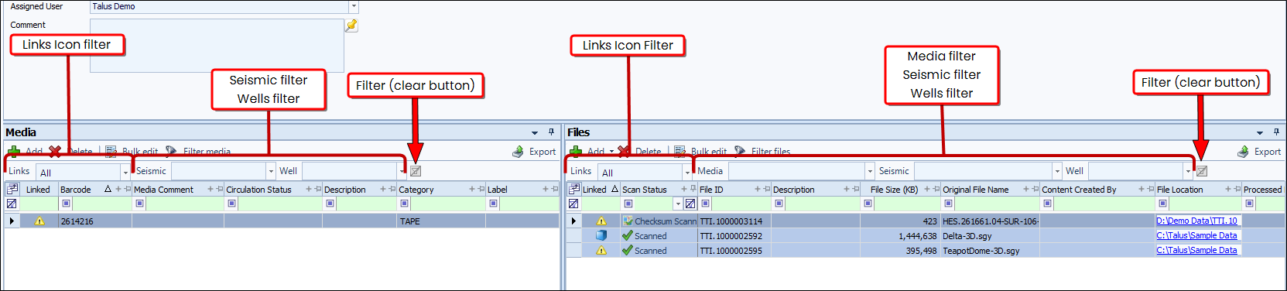Click the Circulation Status filter condition icon
The width and height of the screenshot is (1287, 291).
(x=231, y=204)
